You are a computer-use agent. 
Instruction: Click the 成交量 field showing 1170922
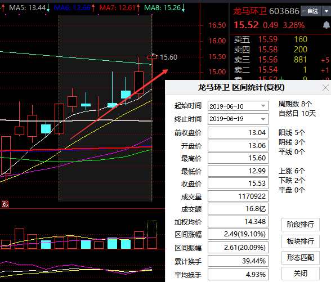tap(238, 196)
